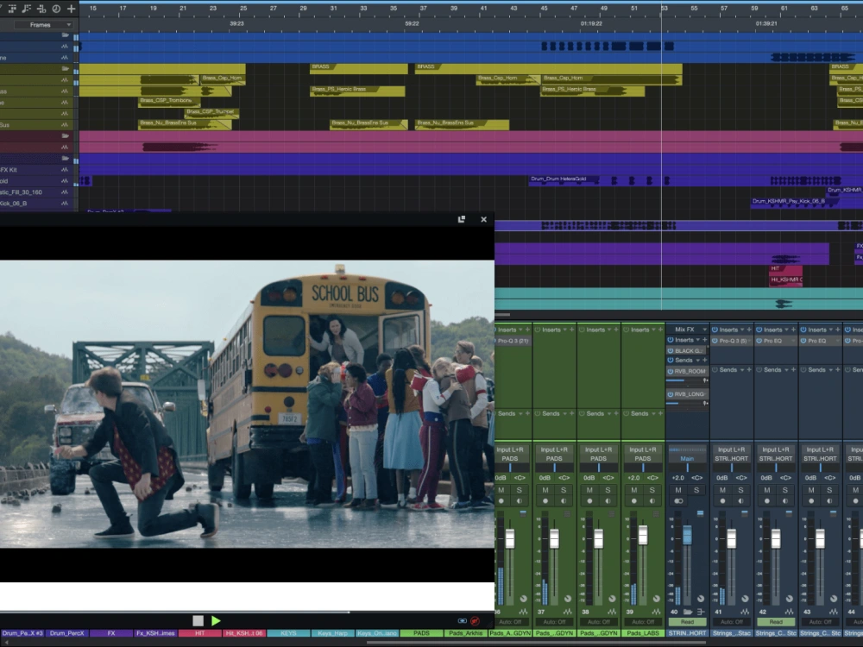
Task: Open the STRI..HORT output selector on channel 41
Action: pos(732,458)
